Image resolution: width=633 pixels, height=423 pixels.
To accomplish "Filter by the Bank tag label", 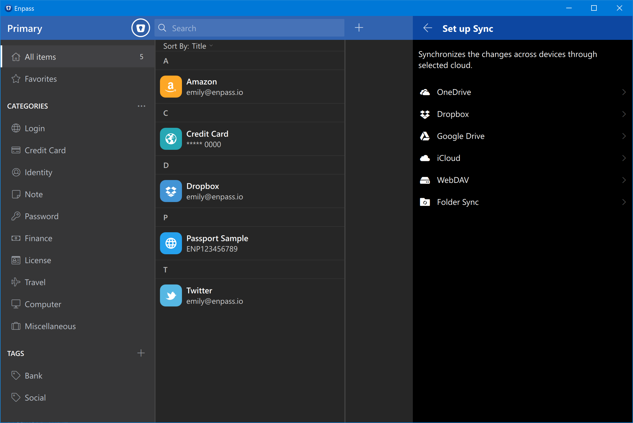I will point(34,376).
